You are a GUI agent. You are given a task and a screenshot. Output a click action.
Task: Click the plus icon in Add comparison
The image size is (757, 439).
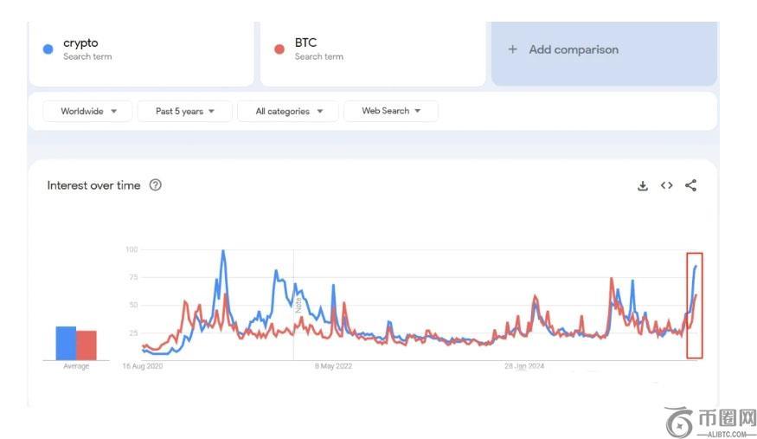(x=512, y=49)
